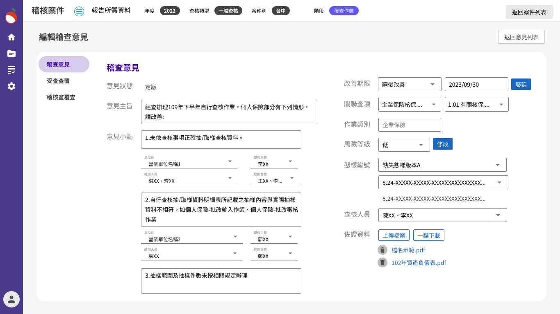
Task: Open the hamburger menu beside 報告所需資料
Action: coord(79,11)
